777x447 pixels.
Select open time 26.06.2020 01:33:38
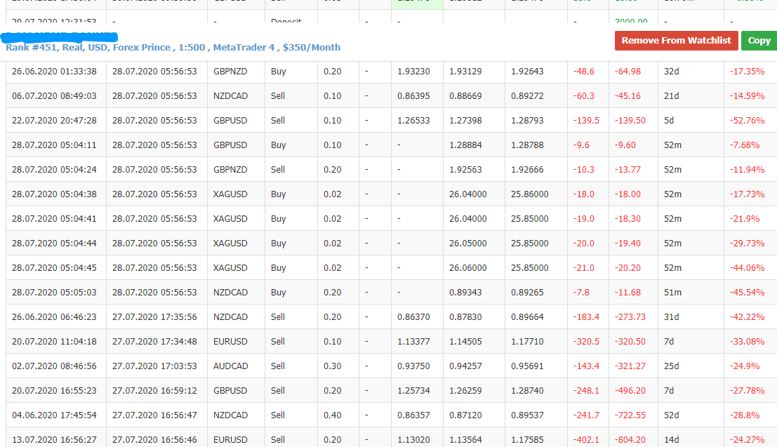point(54,72)
